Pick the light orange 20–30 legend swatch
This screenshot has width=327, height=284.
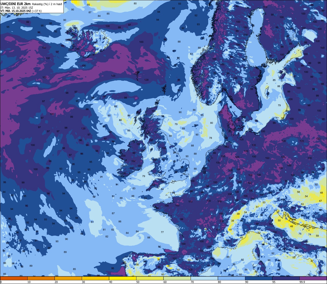click(x=68, y=278)
